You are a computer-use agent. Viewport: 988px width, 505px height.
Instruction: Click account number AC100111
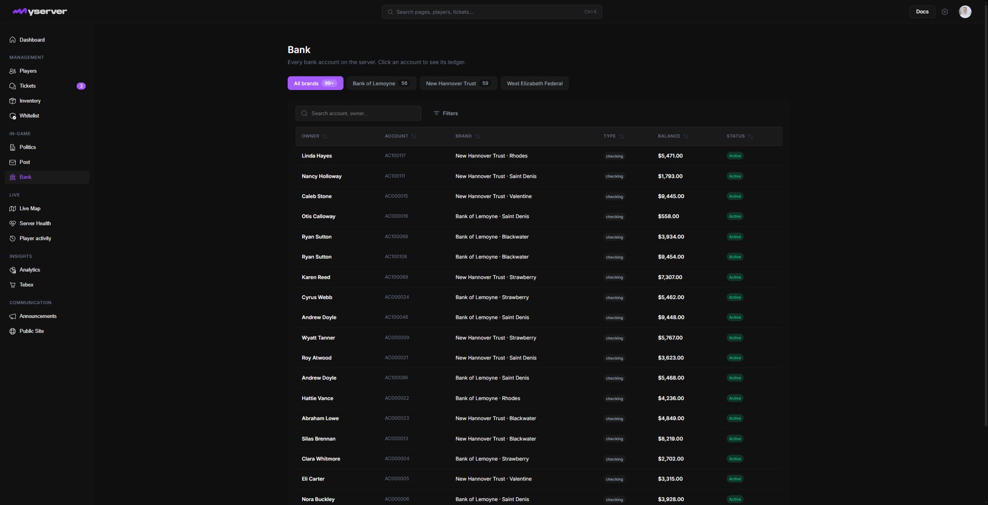click(x=395, y=176)
